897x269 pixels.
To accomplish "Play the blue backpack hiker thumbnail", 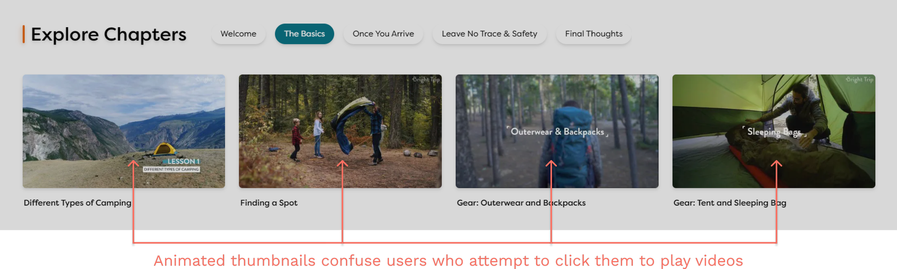I will [x=557, y=131].
